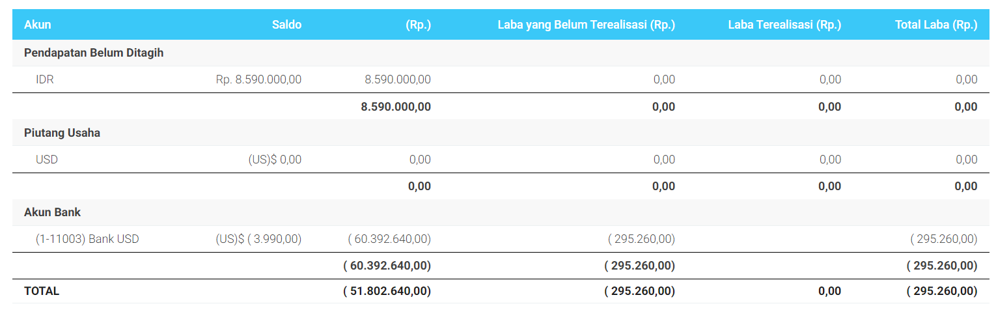Click the (US)$ 0,00 saldo value
Viewport: 996px width, 321px height.
tap(275, 160)
